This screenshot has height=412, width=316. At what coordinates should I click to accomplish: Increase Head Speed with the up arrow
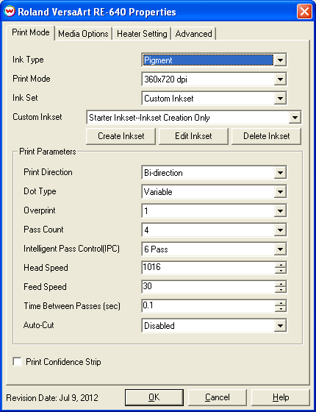[281, 265]
